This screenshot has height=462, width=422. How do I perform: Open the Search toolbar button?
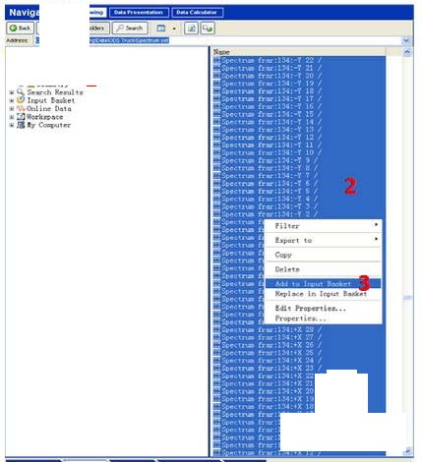[130, 29]
